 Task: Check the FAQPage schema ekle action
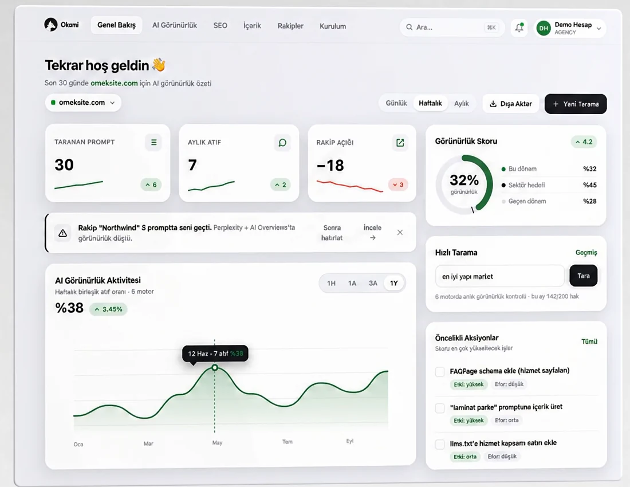[440, 372]
